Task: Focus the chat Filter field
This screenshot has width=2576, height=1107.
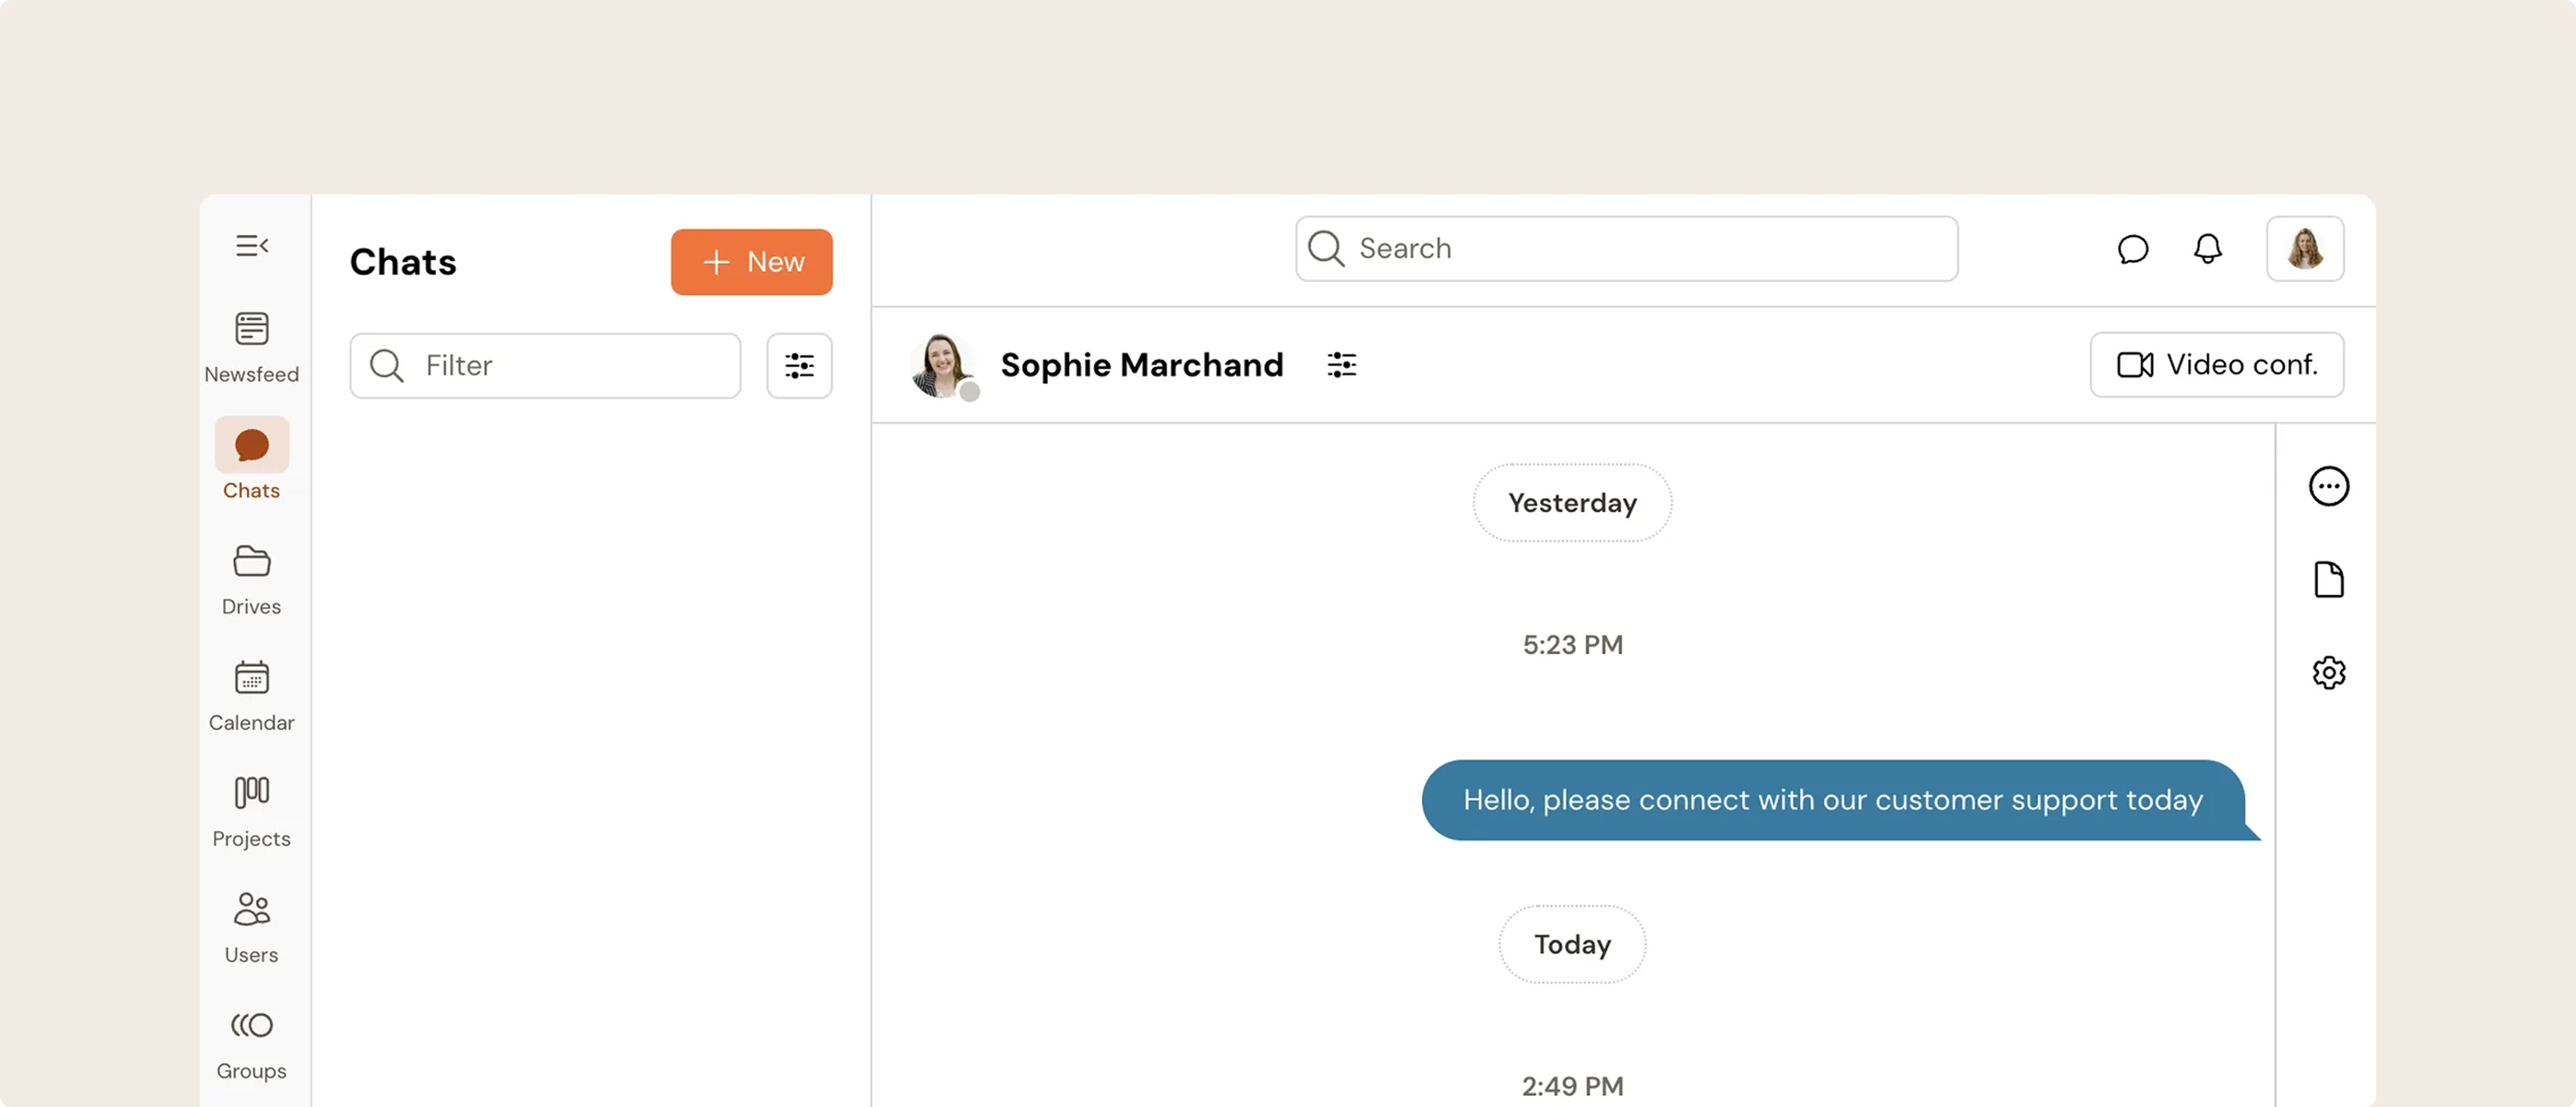Action: 545,366
